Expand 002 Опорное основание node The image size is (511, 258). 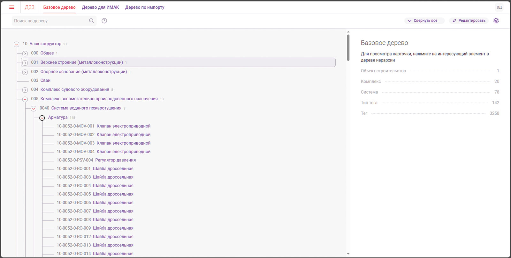25,72
